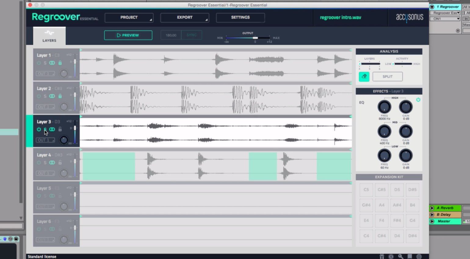Click the green lock icon on Layer 2

(60, 96)
